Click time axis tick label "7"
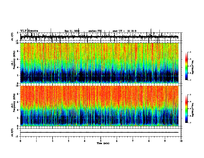The height and width of the screenshot is (158, 204). (x=133, y=141)
